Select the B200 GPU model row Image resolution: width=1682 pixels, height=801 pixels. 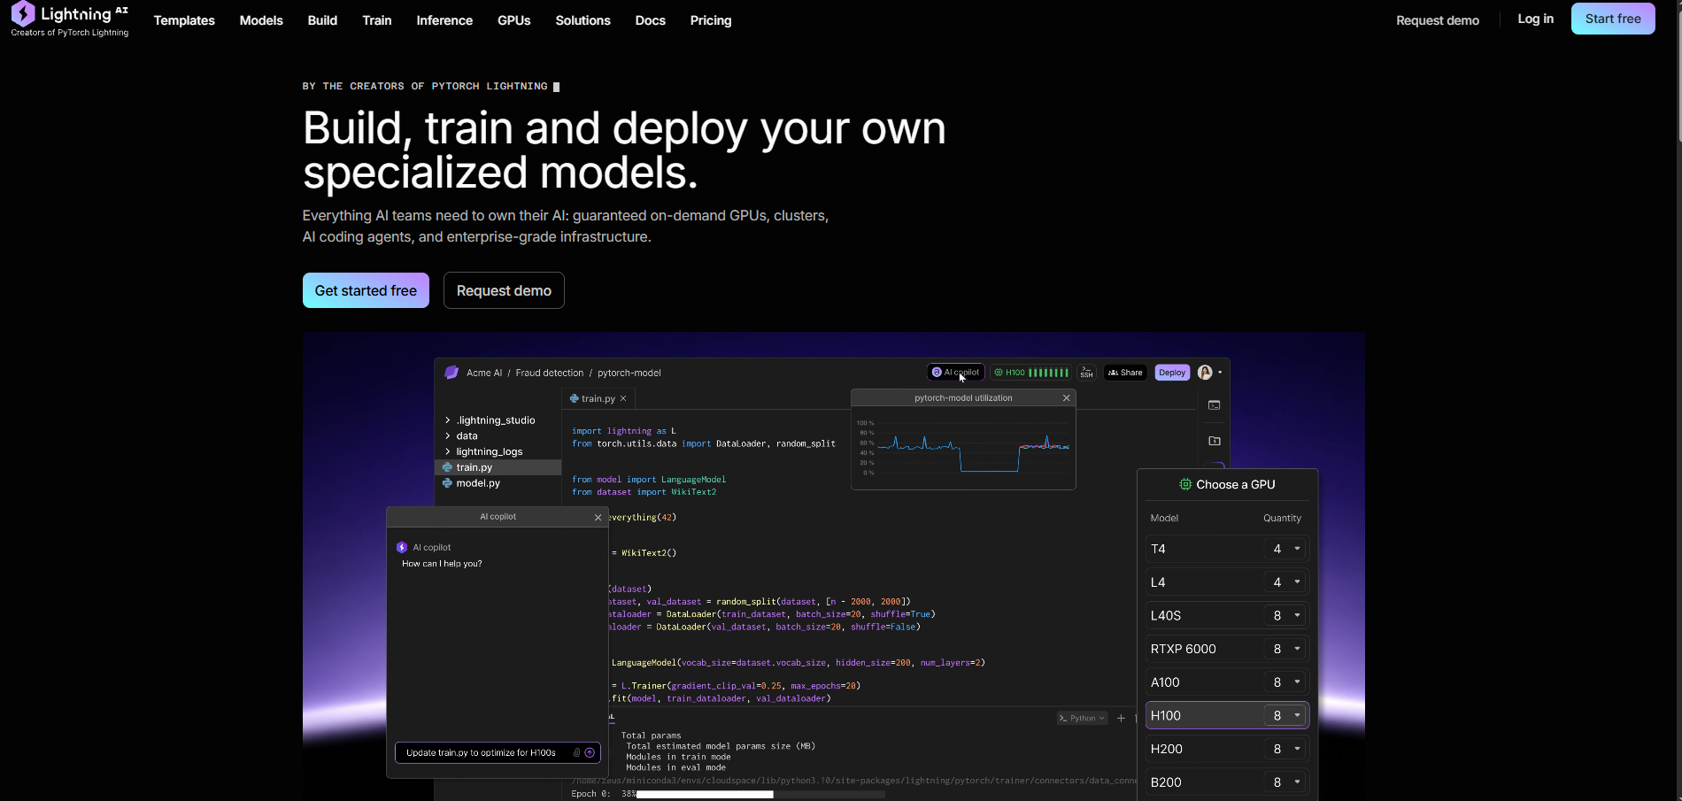click(1227, 782)
